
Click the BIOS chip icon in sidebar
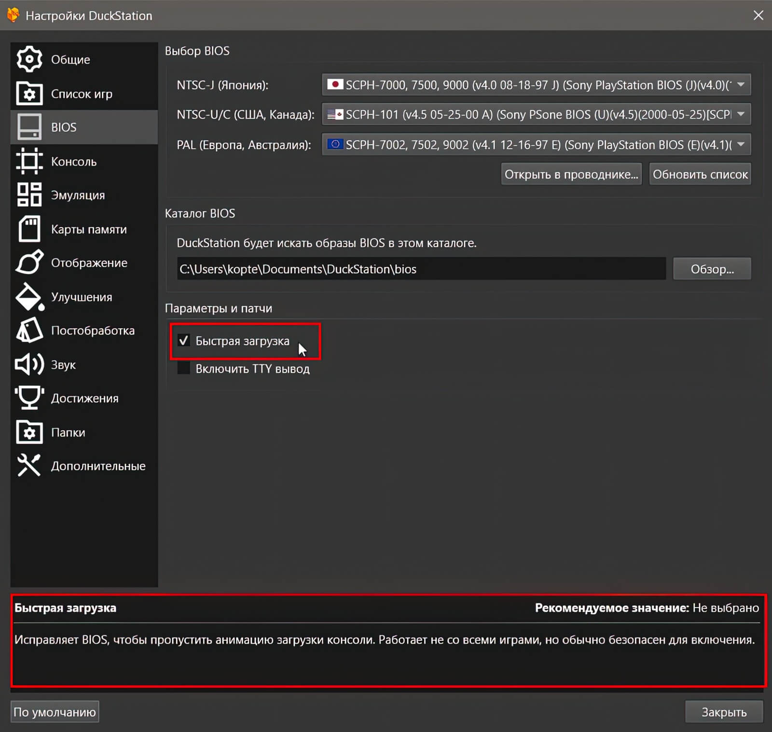click(x=29, y=127)
